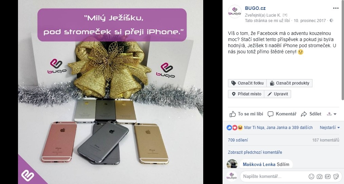Image resolution: width=344 pixels, height=184 pixels.
Task: Attach a photo using the camera icon
Action: click(320, 177)
